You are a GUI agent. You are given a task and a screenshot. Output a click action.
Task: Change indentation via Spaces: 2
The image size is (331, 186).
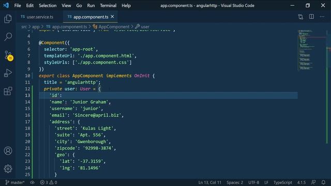(235, 182)
